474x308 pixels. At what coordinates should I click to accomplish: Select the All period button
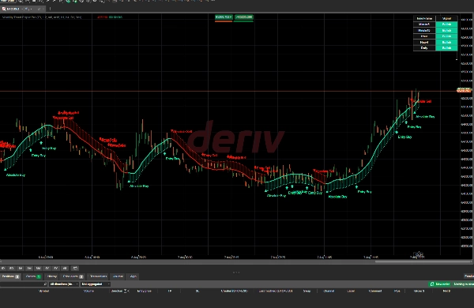tap(65, 268)
